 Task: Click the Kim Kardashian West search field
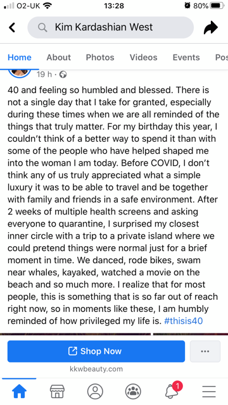(x=111, y=27)
